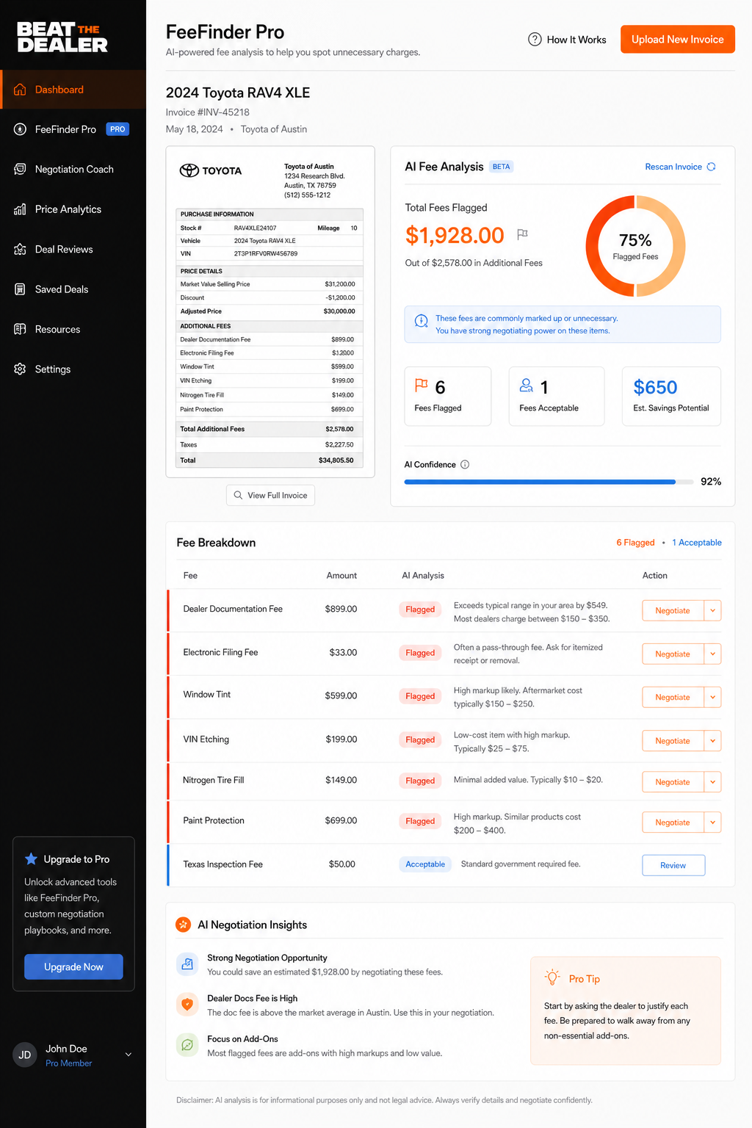Screen dimensions: 752x1128
Task: Click the Beat The Dealer logo
Action: coord(62,37)
